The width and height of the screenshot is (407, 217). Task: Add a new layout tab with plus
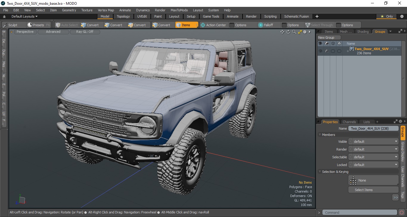coord(317,16)
